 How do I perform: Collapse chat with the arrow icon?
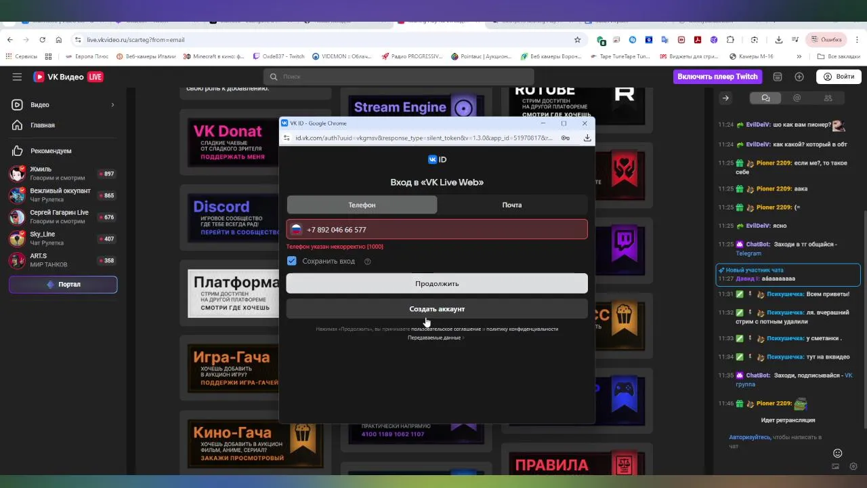(x=725, y=98)
